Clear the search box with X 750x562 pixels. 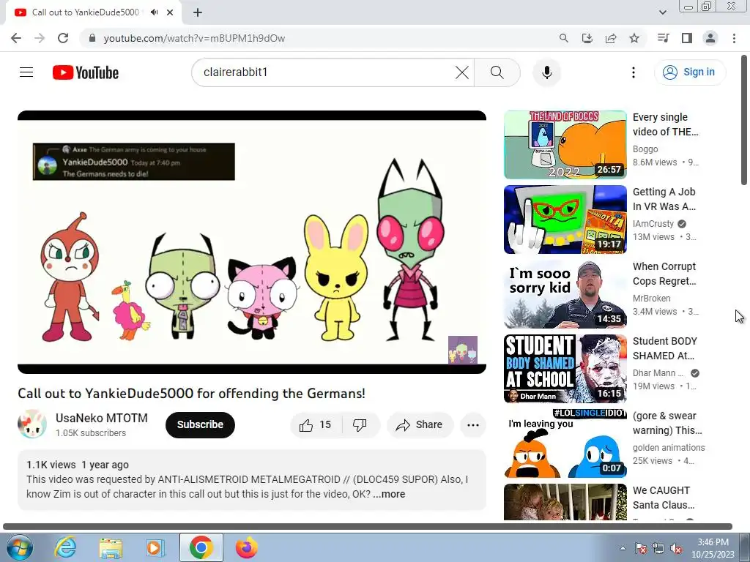click(x=462, y=72)
